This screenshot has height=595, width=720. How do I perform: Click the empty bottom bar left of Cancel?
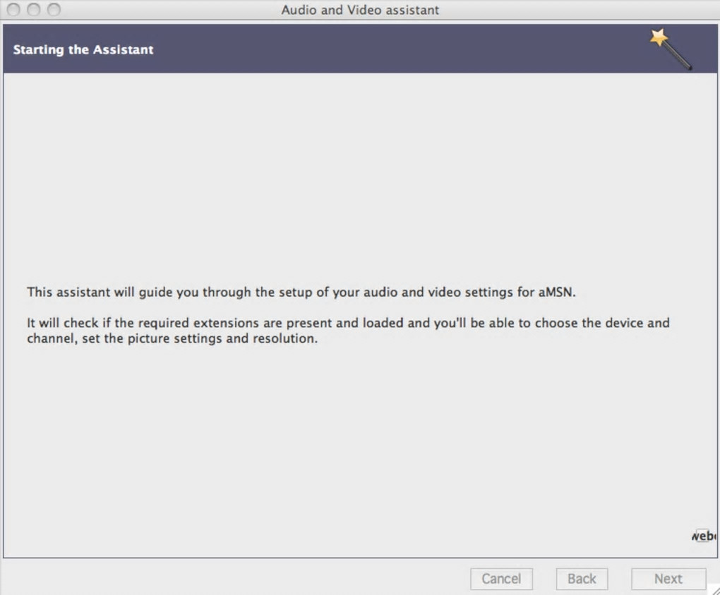(233, 579)
